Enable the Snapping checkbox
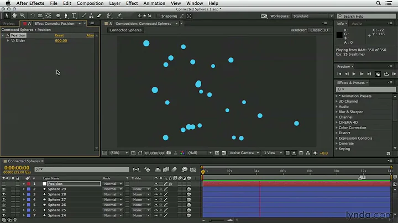The width and height of the screenshot is (398, 223). (x=159, y=16)
